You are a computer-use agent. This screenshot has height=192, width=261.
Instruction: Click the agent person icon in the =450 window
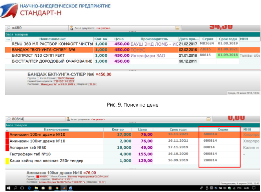(71, 28)
